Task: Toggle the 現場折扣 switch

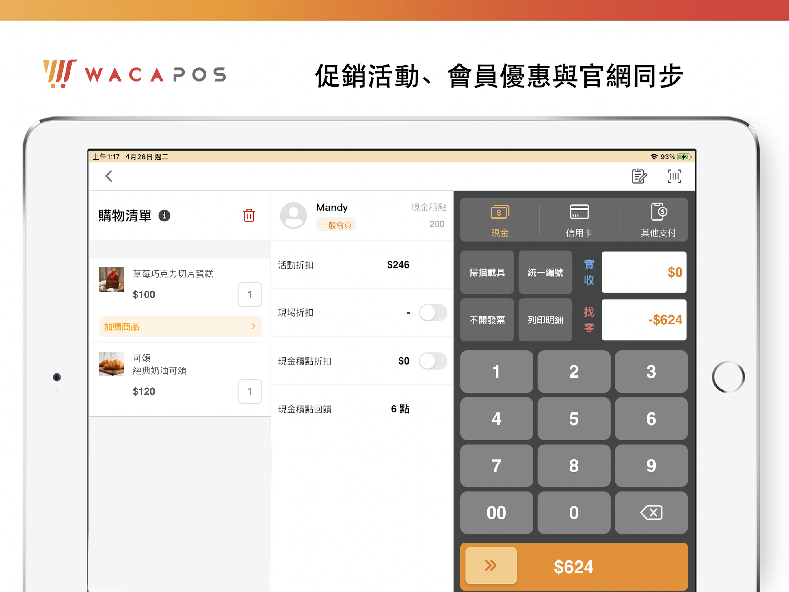Action: (433, 312)
